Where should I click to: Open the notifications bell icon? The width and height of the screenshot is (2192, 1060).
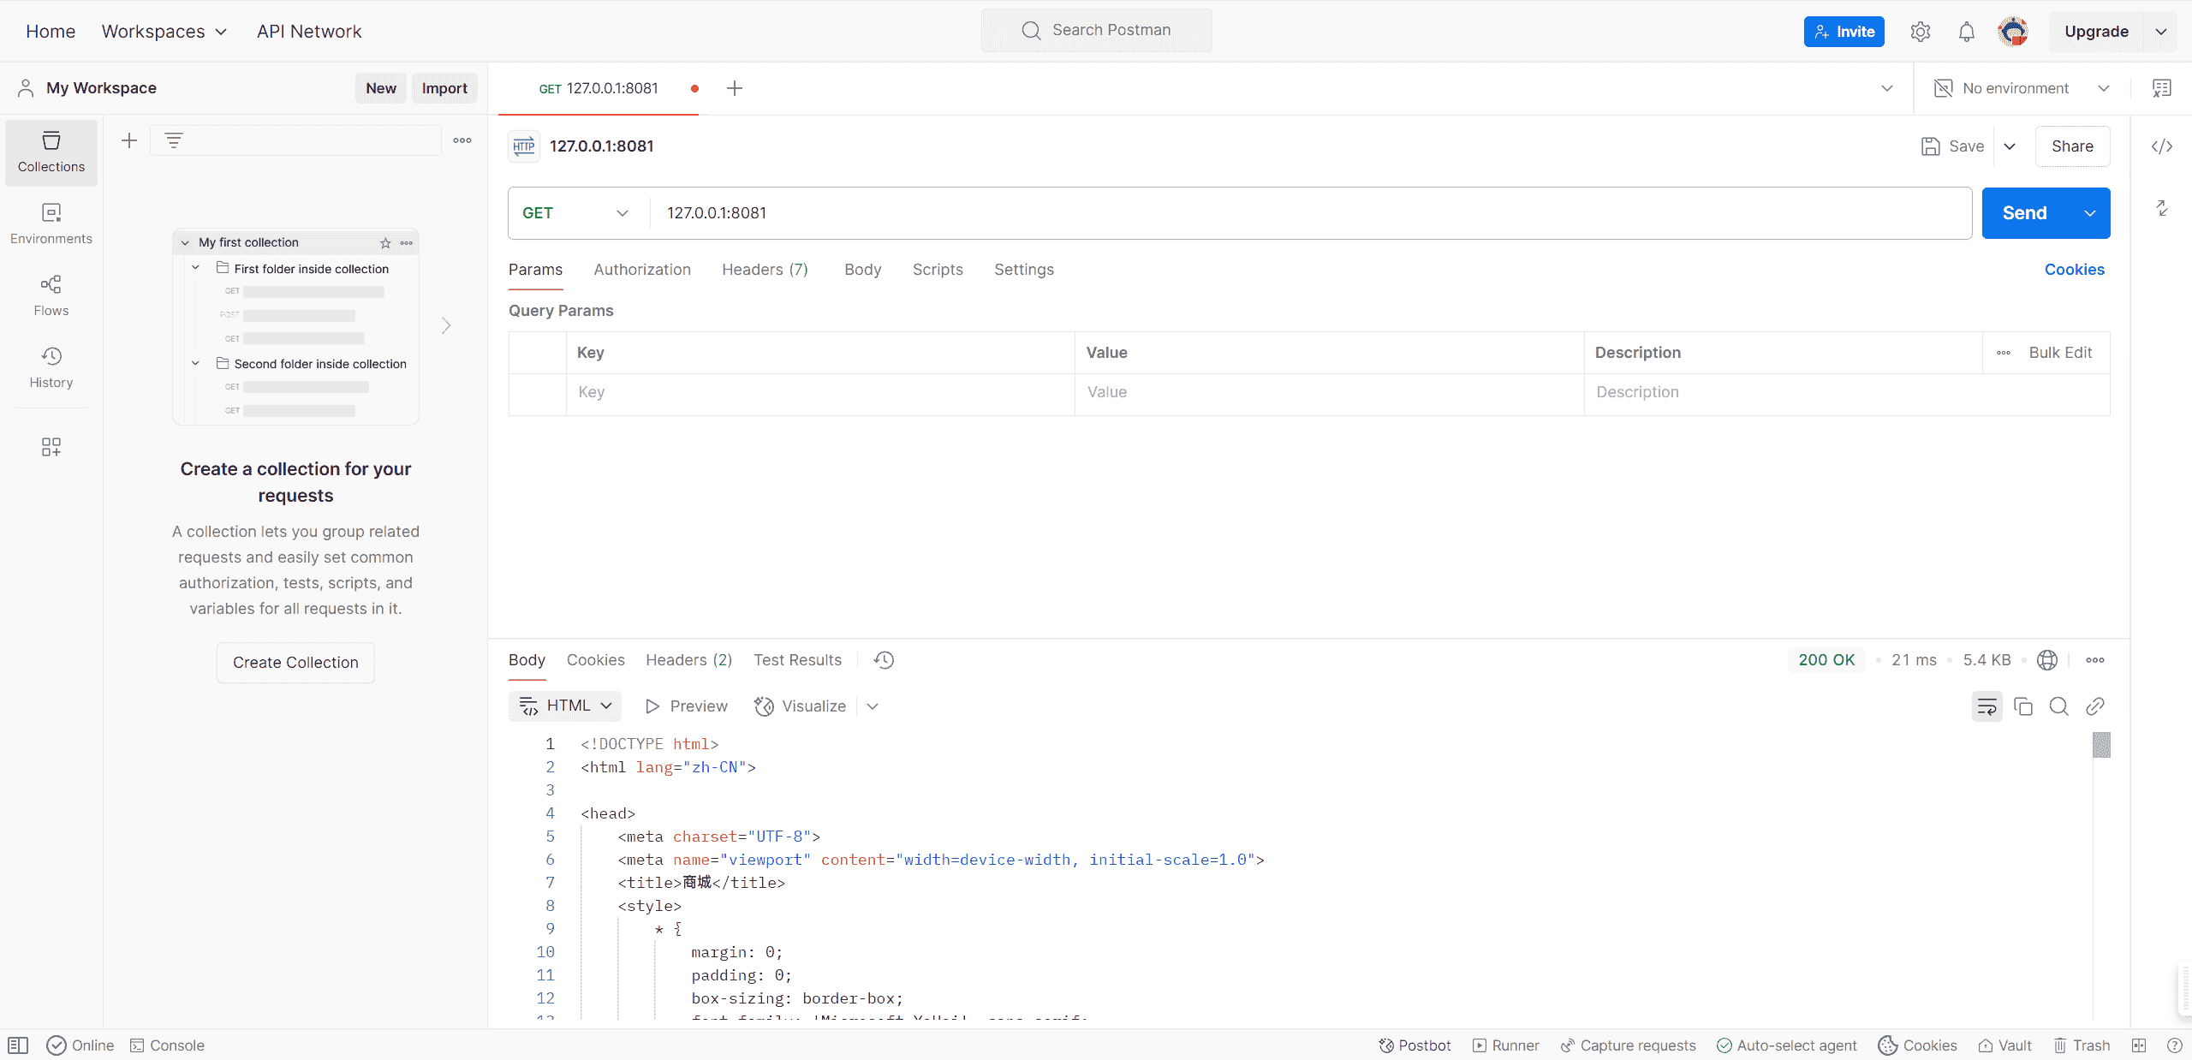pos(1967,32)
